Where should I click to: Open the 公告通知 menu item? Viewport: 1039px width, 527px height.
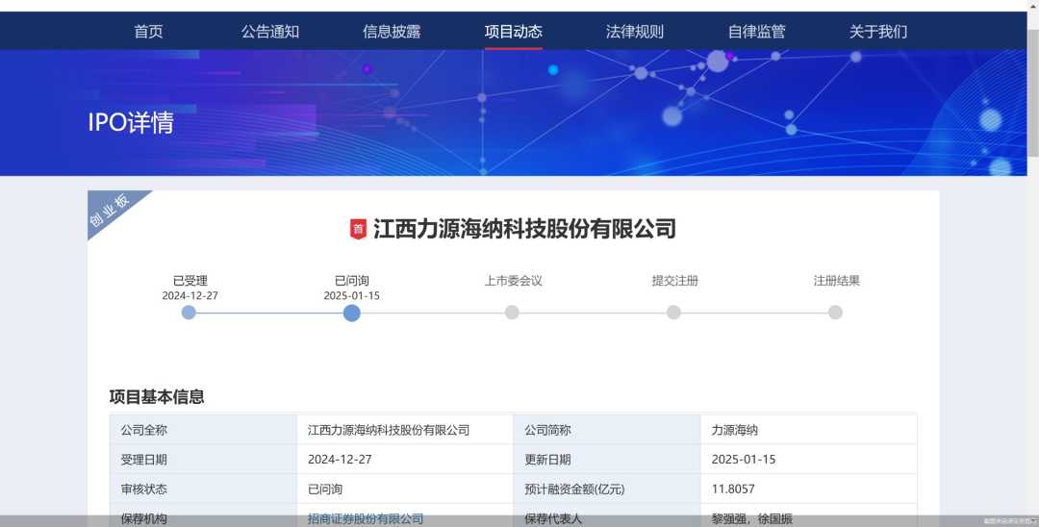click(x=269, y=31)
